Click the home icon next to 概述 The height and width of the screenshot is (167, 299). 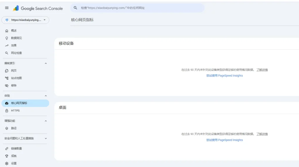tap(7, 31)
